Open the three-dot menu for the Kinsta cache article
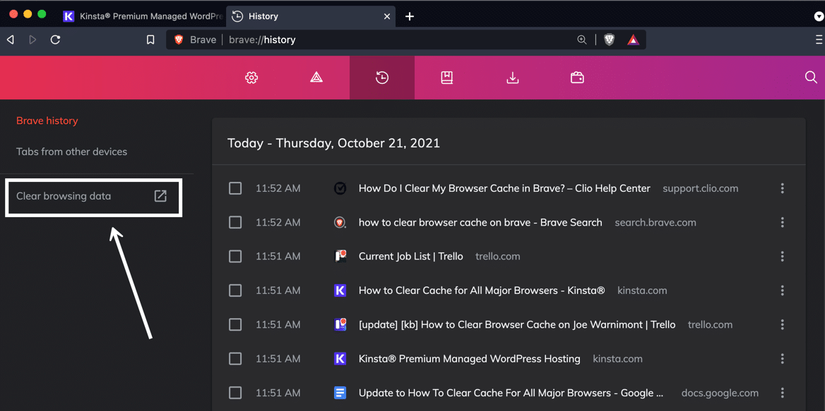Screen dimensions: 825x411 783,290
